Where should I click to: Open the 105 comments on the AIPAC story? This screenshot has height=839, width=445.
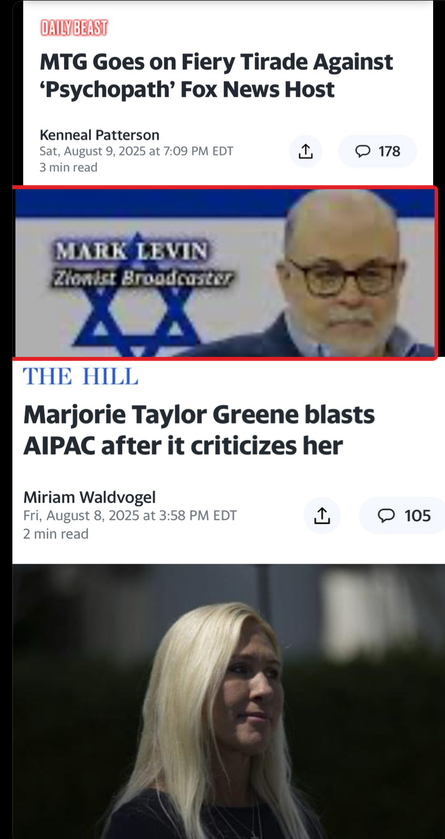point(402,515)
